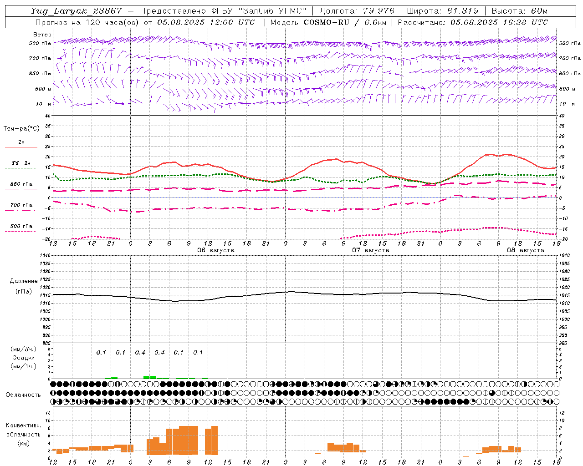The width and height of the screenshot is (583, 466).
Task: Click the solid red 2м legend line
Action: [21, 147]
